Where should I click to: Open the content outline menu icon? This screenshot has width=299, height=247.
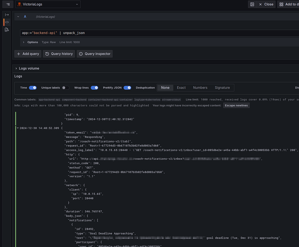8,4
